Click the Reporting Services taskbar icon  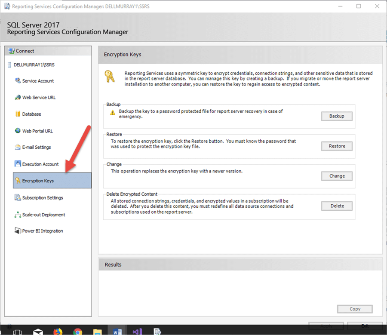(x=157, y=331)
